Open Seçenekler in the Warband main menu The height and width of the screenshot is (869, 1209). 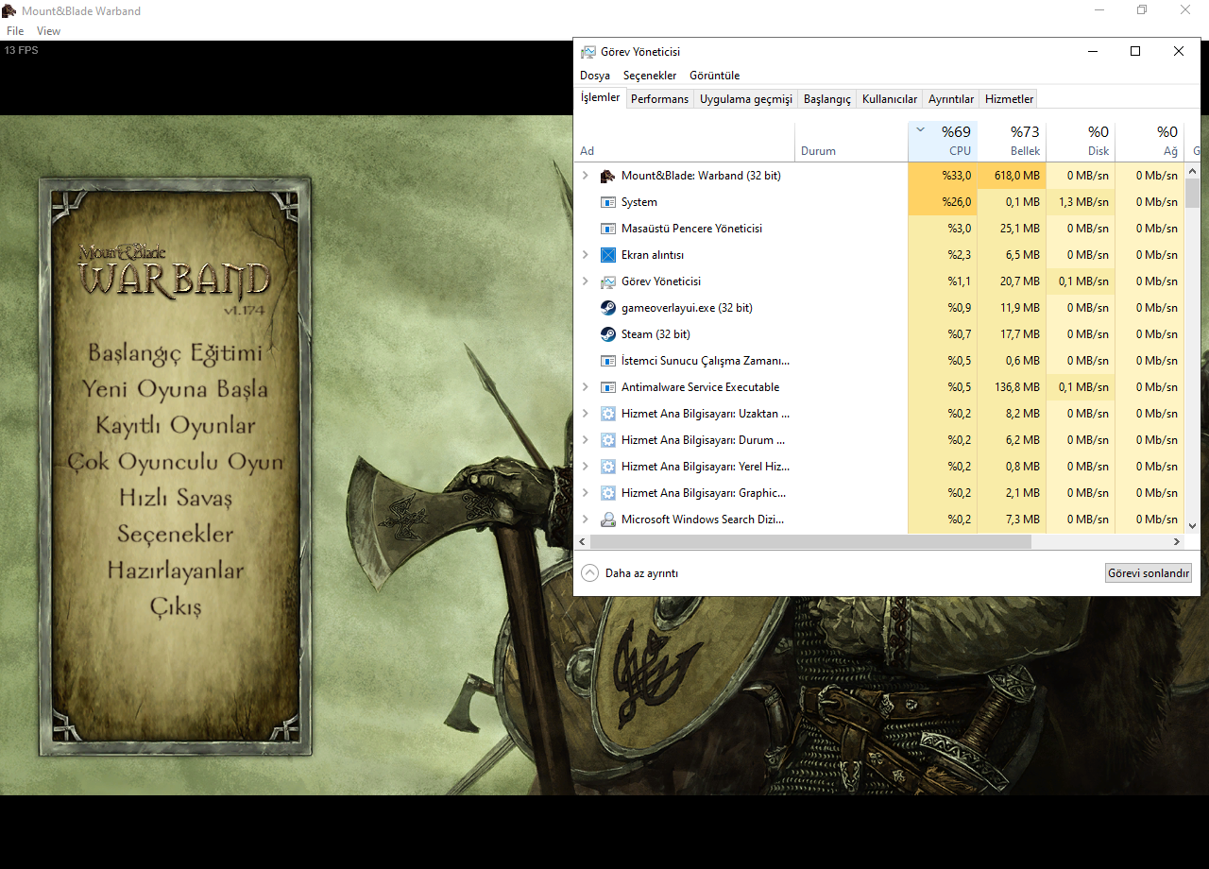pos(175,535)
